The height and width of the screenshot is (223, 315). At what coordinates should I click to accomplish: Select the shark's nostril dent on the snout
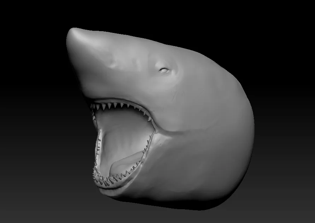pyautogui.click(x=114, y=64)
